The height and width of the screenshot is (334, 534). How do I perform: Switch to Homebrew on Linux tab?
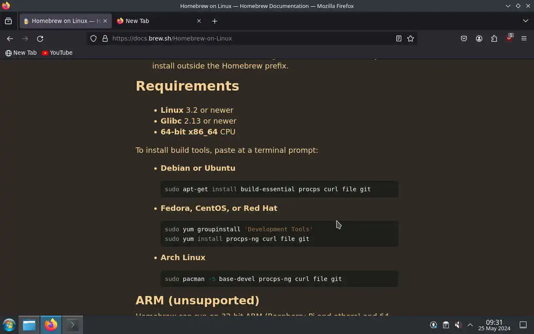click(65, 21)
